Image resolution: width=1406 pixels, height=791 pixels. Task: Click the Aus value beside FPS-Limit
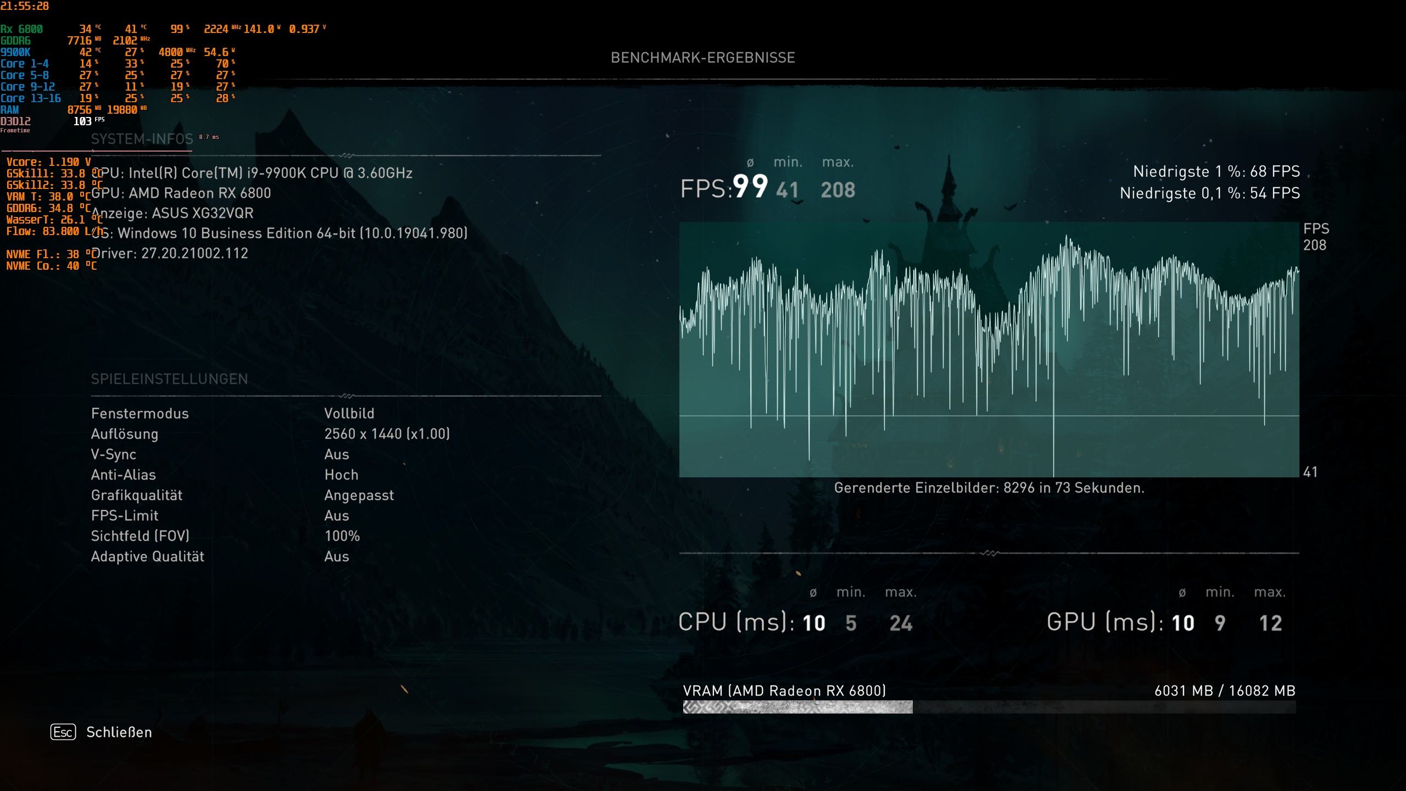pyautogui.click(x=337, y=516)
